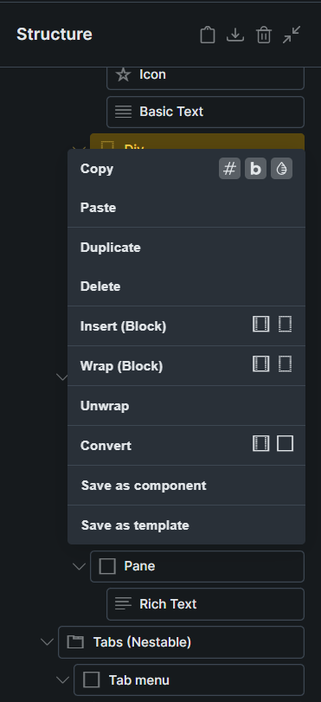Click the bold b icon beside Copy
This screenshot has height=702, width=321.
[x=255, y=169]
